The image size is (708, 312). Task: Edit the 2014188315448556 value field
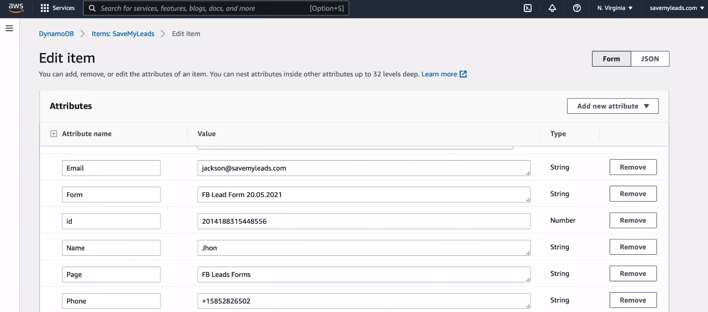point(364,221)
